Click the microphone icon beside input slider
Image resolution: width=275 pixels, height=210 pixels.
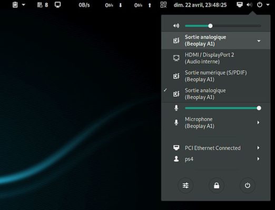176,108
